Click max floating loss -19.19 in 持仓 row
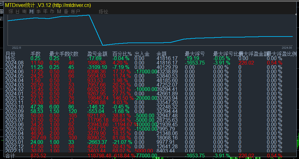 (192, 58)
